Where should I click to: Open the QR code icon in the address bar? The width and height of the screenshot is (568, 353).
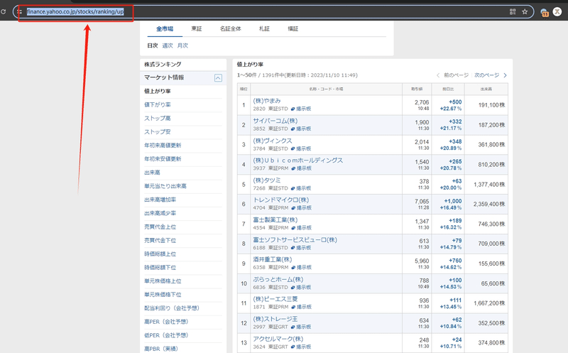tap(513, 11)
